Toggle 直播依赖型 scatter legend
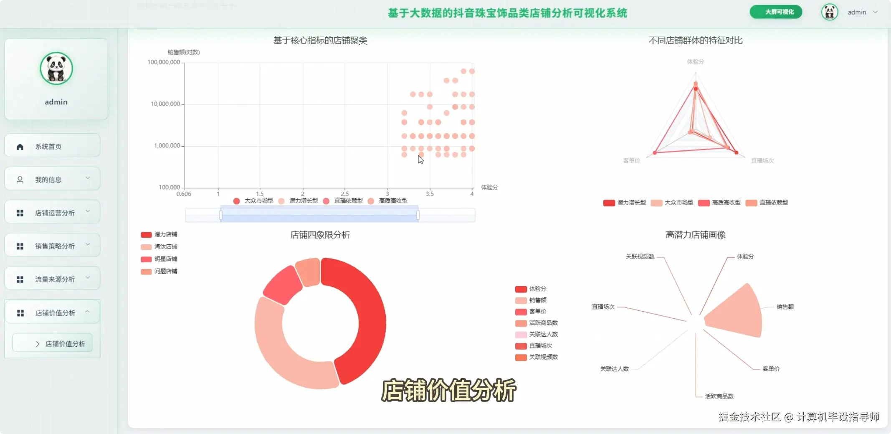 point(343,201)
